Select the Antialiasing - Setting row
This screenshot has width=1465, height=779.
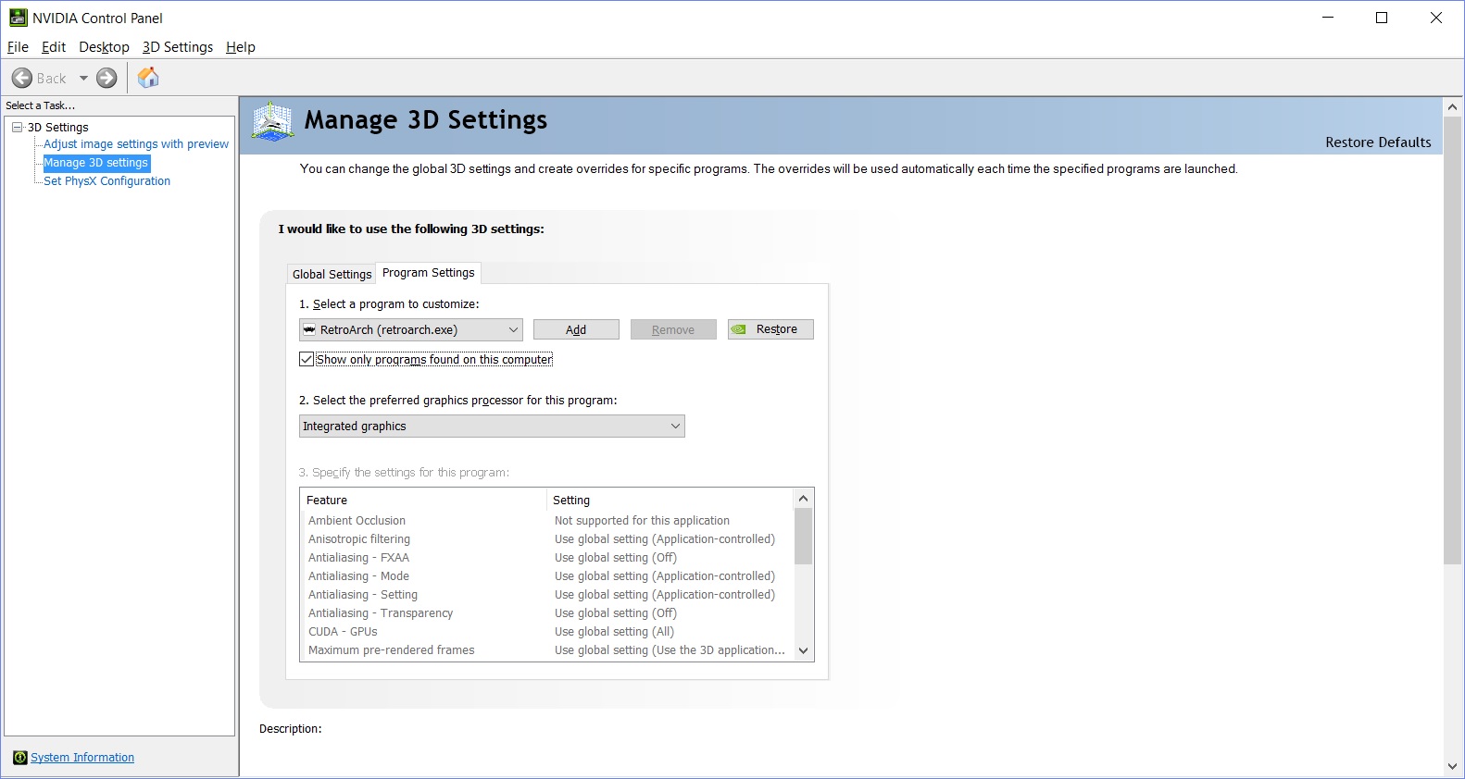[x=547, y=595]
